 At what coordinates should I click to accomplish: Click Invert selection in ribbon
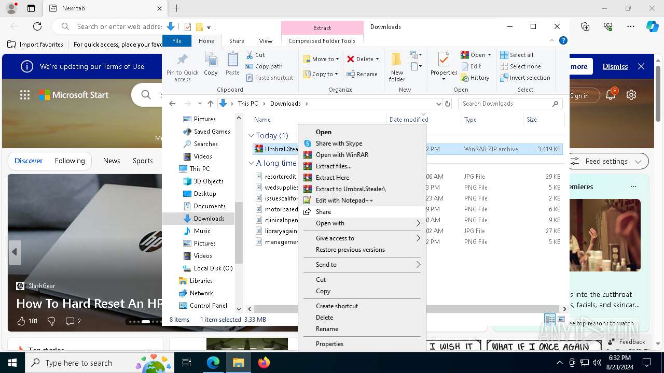(525, 78)
